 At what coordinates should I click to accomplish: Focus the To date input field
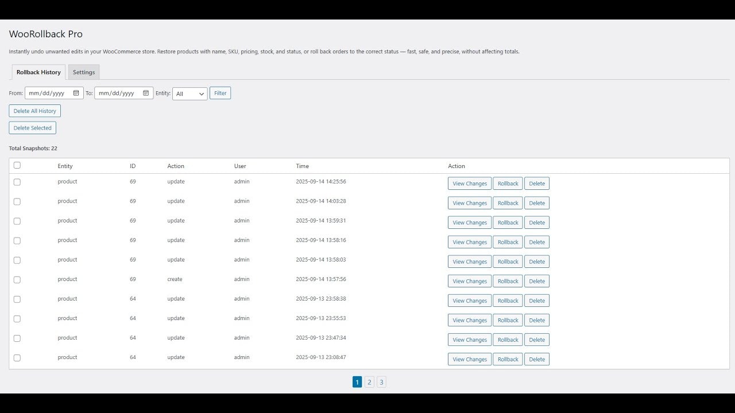pos(124,93)
